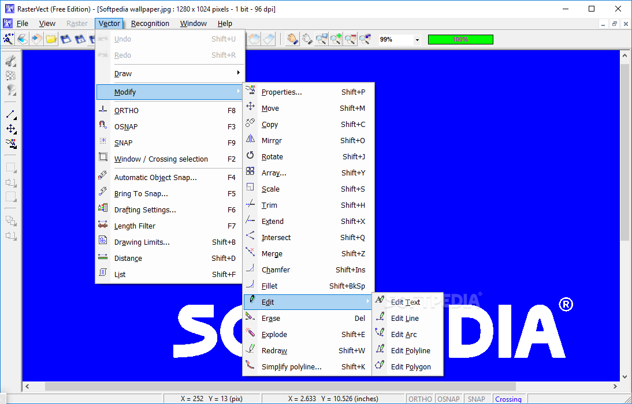Image resolution: width=632 pixels, height=404 pixels.
Task: Open the View menu
Action: coord(47,23)
